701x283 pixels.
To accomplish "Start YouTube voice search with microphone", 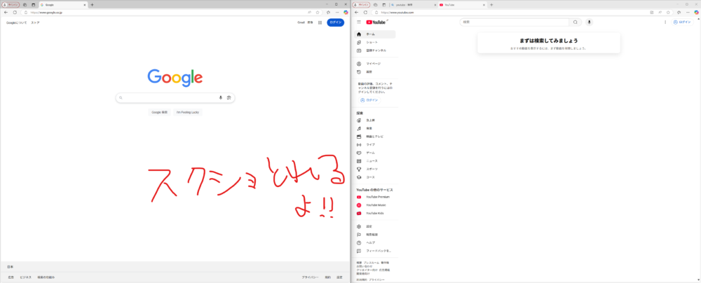I will [x=590, y=22].
